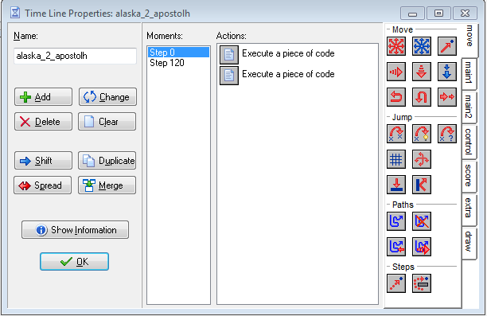Pick the Move Towards Point action
The image size is (487, 316).
[x=447, y=46]
